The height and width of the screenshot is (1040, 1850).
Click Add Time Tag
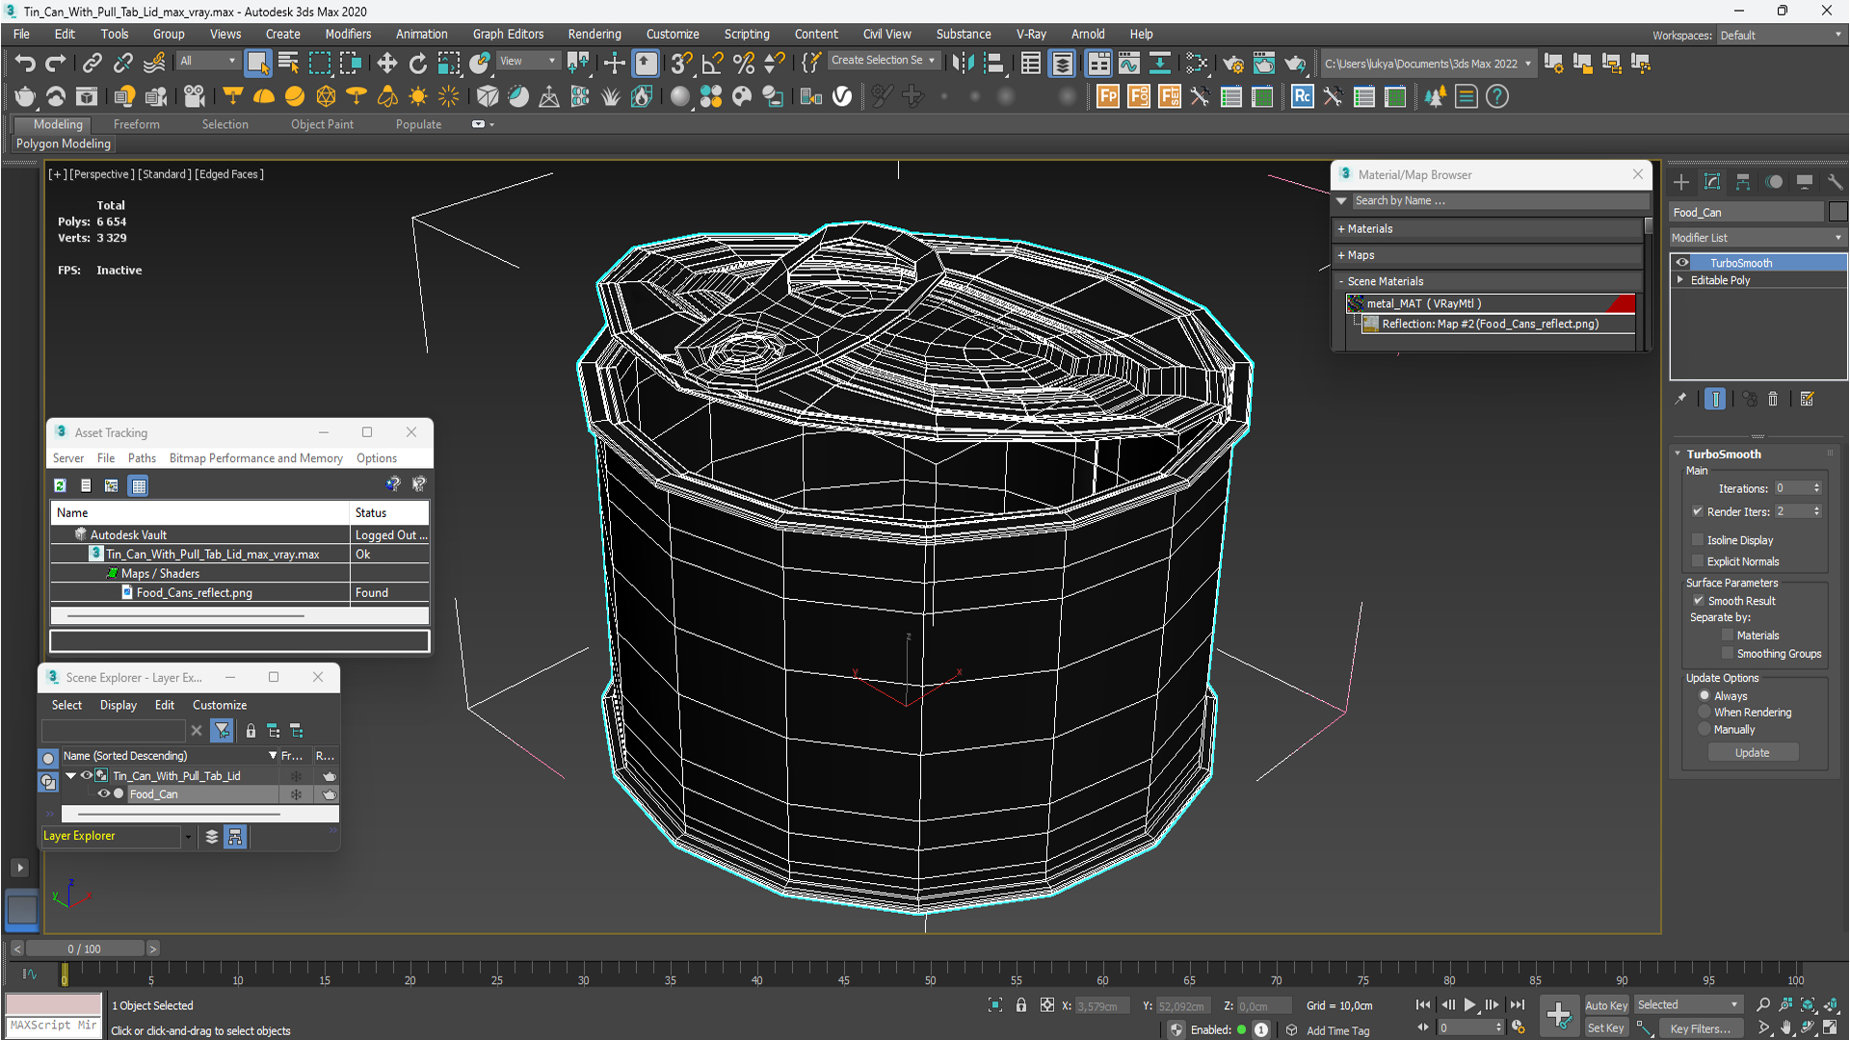(x=1337, y=1030)
